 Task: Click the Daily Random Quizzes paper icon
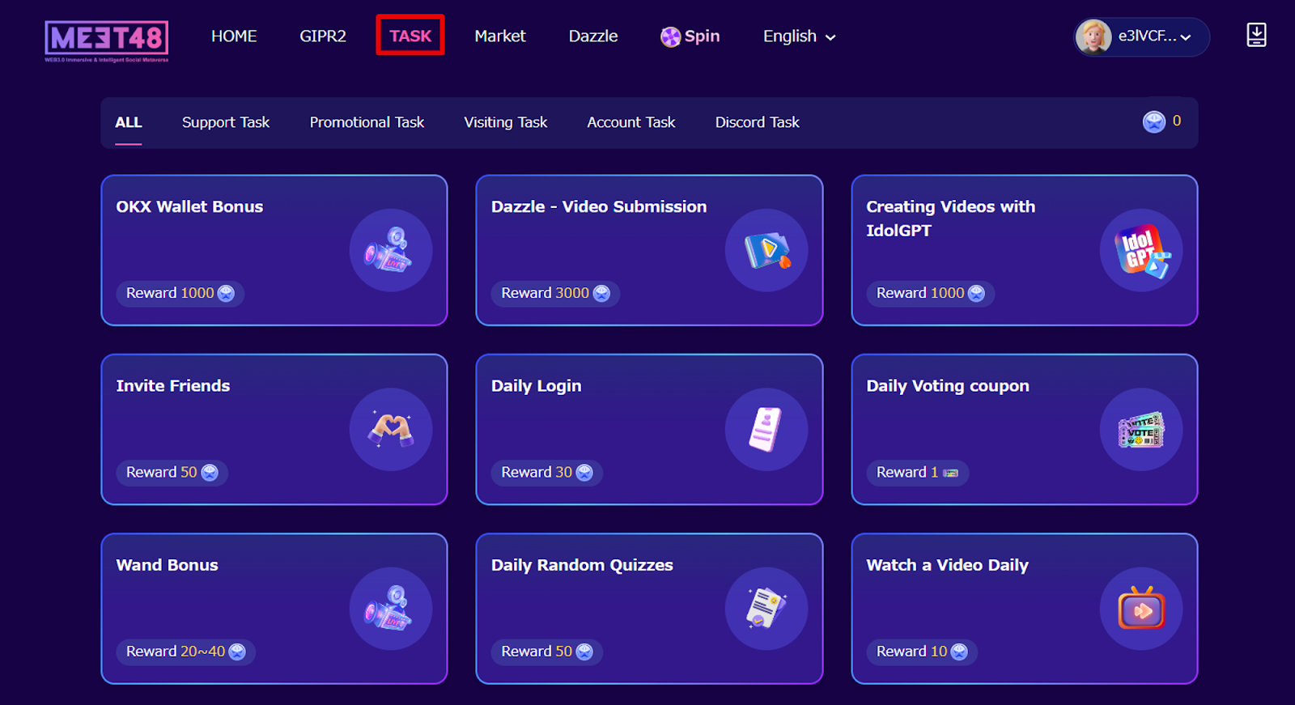[x=766, y=609]
